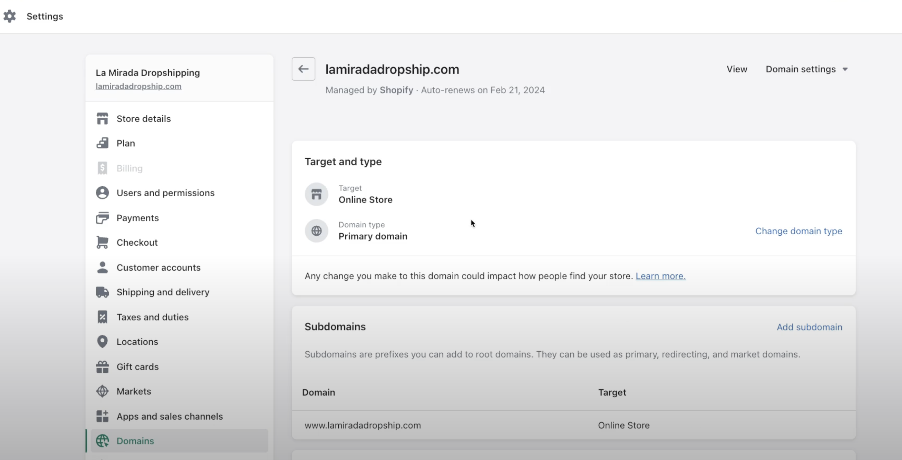Viewport: 902px width, 460px height.
Task: Select the Store details icon in sidebar
Action: [102, 118]
